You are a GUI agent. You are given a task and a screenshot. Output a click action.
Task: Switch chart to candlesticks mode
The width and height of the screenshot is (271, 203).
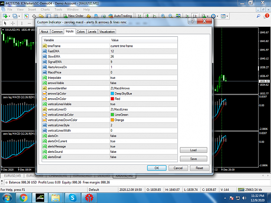(x=147, y=16)
